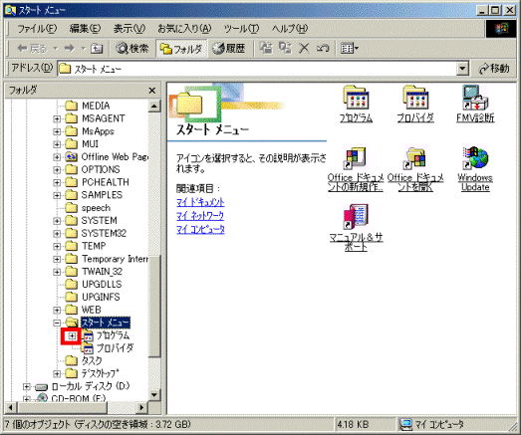The height and width of the screenshot is (435, 521).
Task: Click the Move To toolbar icon
Action: (x=266, y=49)
